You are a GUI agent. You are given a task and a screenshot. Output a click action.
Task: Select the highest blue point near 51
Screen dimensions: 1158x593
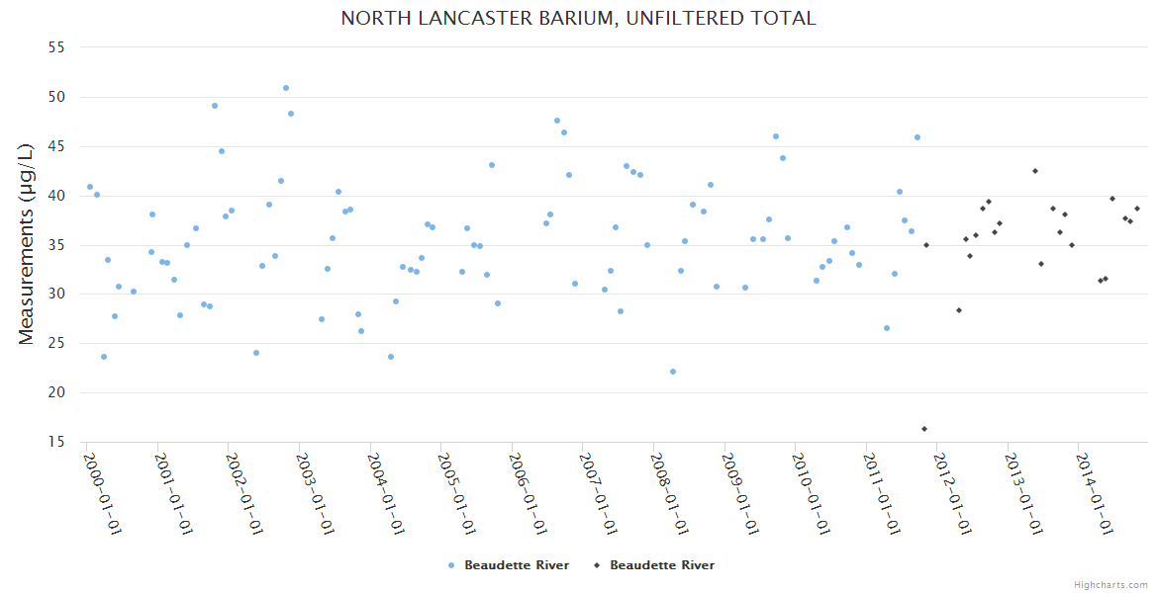coord(286,88)
